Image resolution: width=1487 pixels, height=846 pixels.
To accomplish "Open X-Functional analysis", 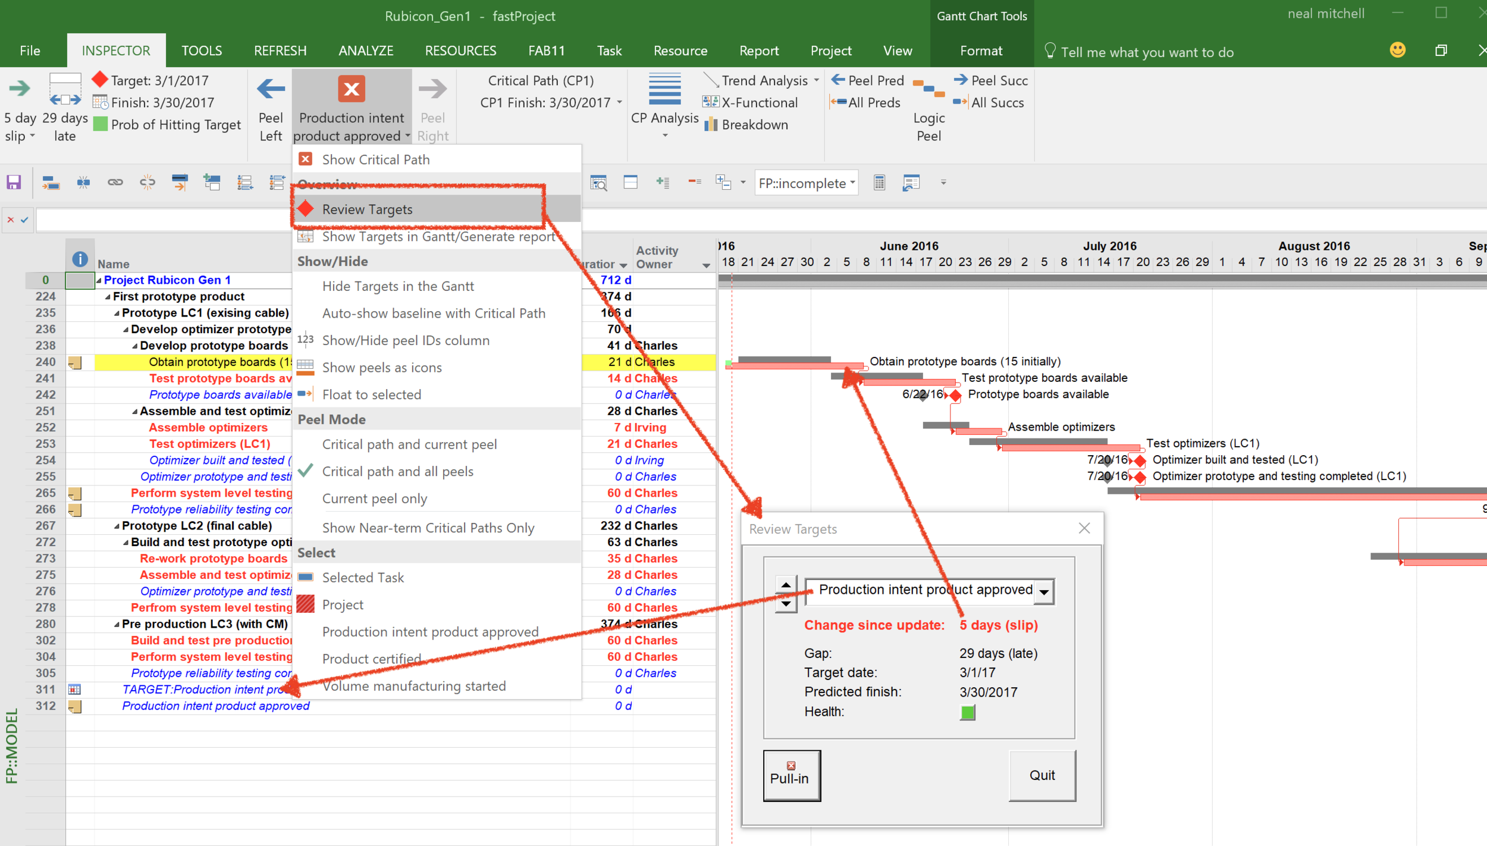I will pos(751,102).
